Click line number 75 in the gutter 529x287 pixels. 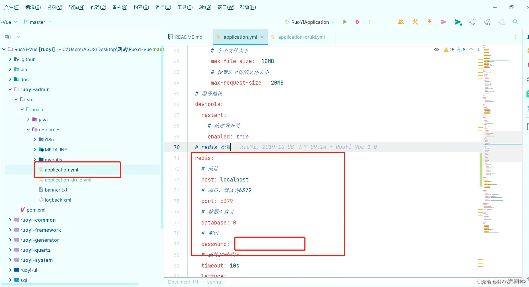(x=177, y=201)
